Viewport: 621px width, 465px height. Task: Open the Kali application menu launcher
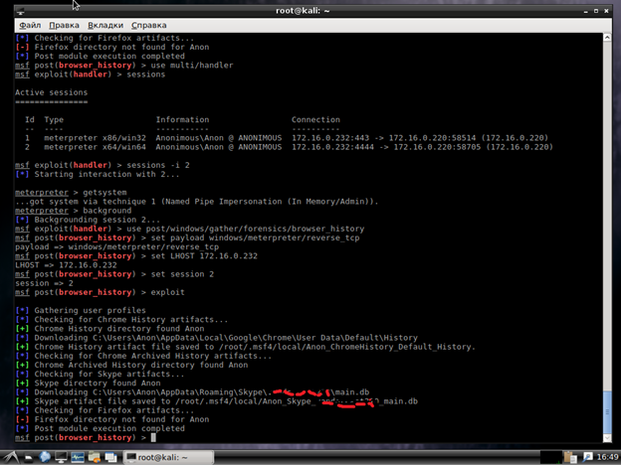tap(11, 457)
